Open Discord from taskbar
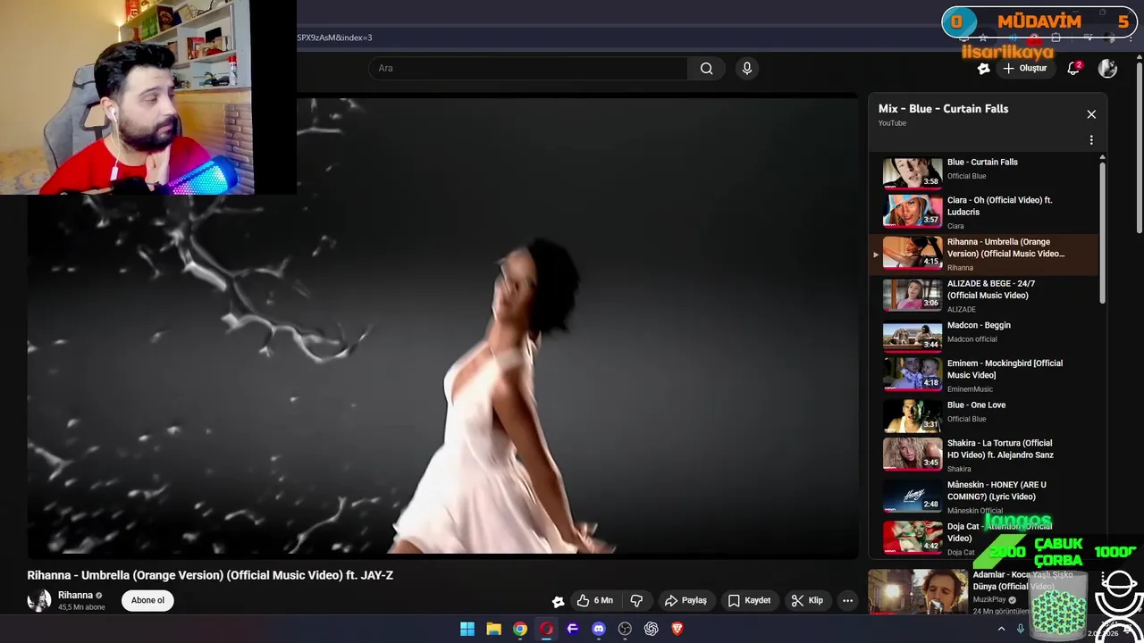This screenshot has width=1144, height=643. pyautogui.click(x=599, y=629)
